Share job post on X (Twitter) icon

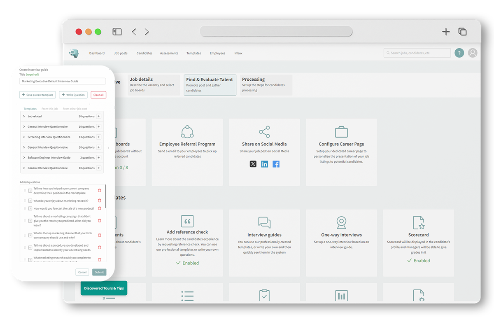(253, 164)
